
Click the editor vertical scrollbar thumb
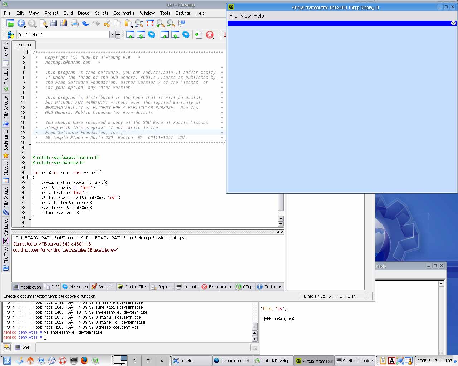coord(281,202)
